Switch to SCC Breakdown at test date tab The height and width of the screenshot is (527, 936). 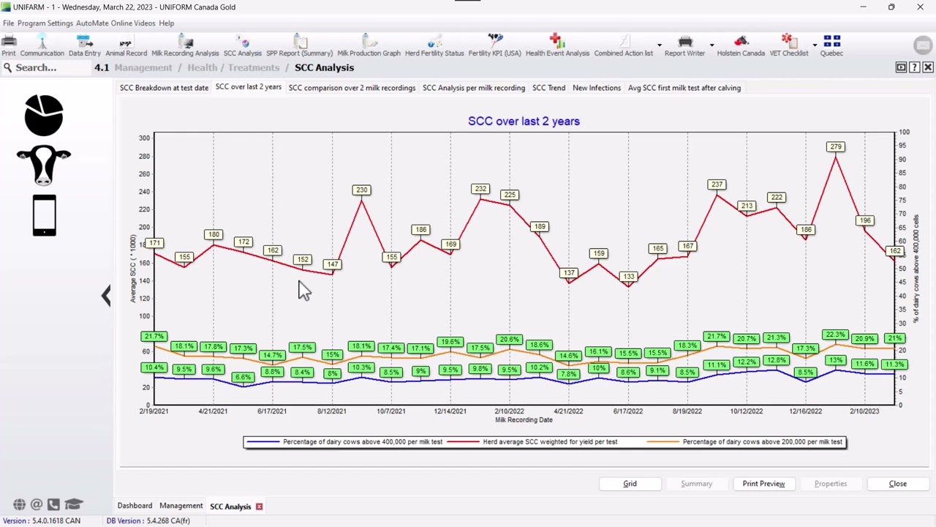[164, 88]
